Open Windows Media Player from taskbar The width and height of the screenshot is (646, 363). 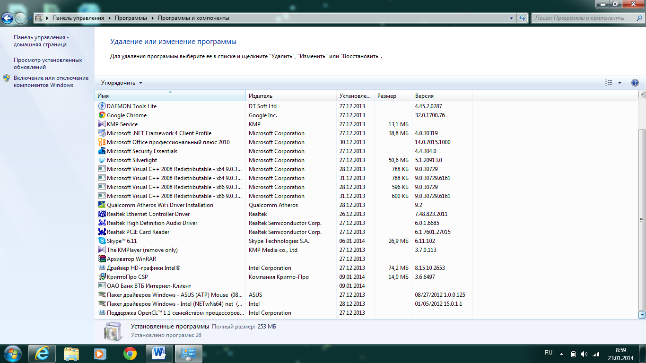pos(100,353)
